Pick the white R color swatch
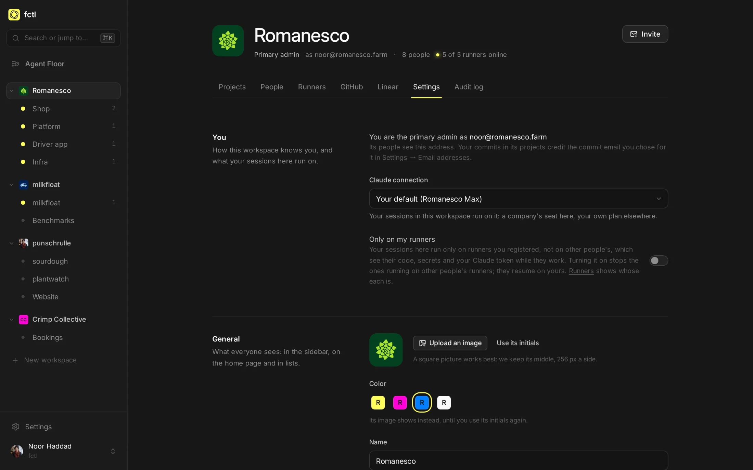This screenshot has height=470, width=753. point(444,403)
